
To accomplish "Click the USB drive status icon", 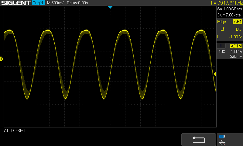I will point(222,137).
